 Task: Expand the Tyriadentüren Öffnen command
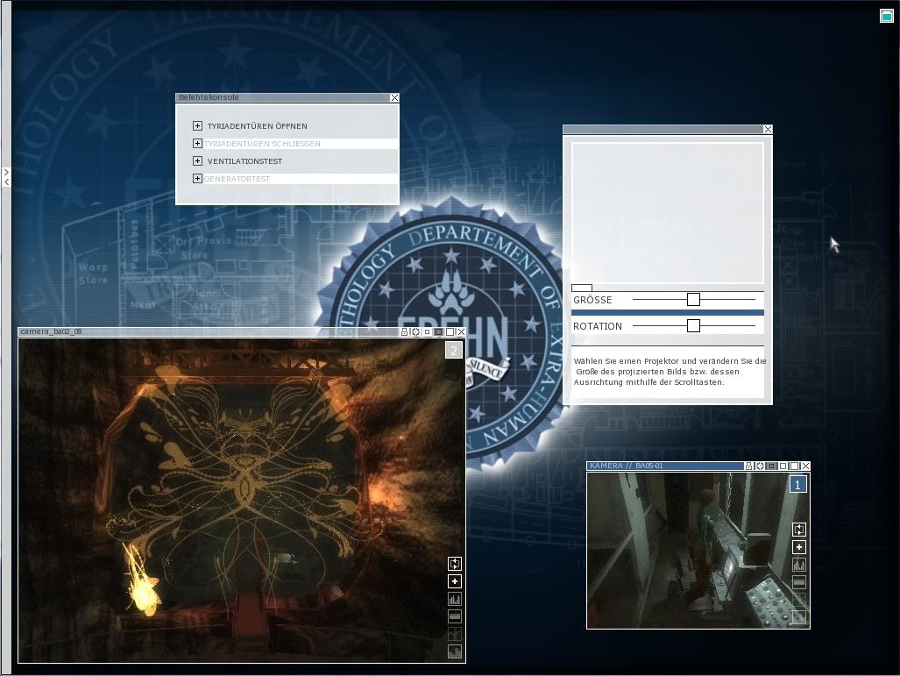(x=197, y=125)
